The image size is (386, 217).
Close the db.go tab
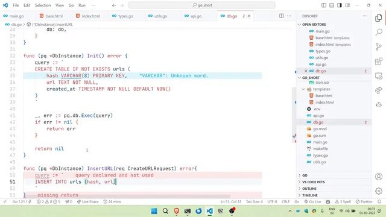[x=249, y=16]
